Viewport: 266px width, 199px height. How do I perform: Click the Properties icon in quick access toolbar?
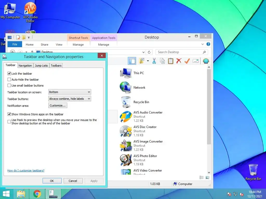[18, 37]
